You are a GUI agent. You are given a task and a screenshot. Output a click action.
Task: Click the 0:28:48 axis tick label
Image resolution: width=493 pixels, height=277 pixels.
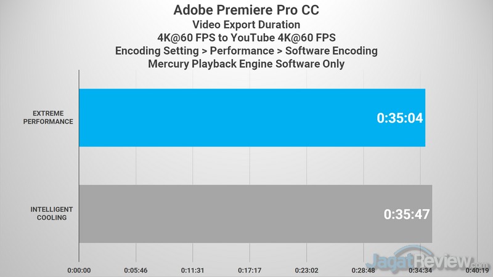point(364,270)
